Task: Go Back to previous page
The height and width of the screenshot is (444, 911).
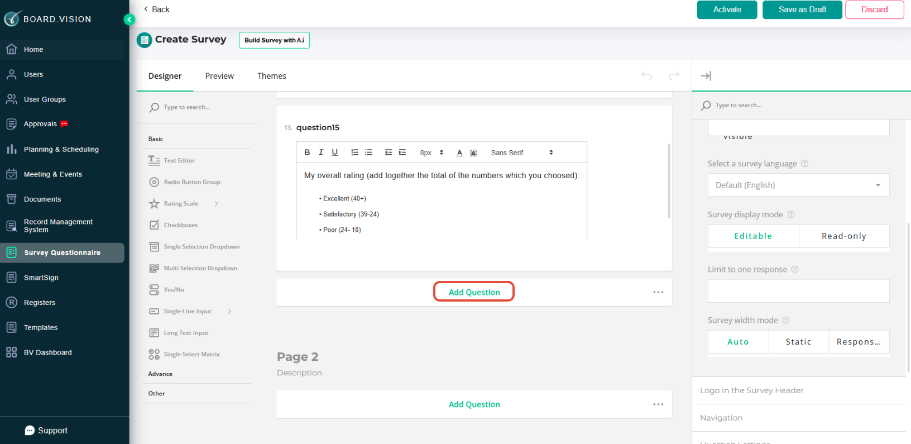Action: (x=156, y=9)
